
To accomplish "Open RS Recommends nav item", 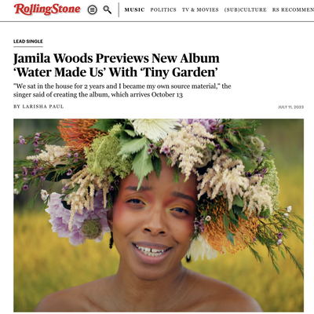I will click(x=293, y=9).
